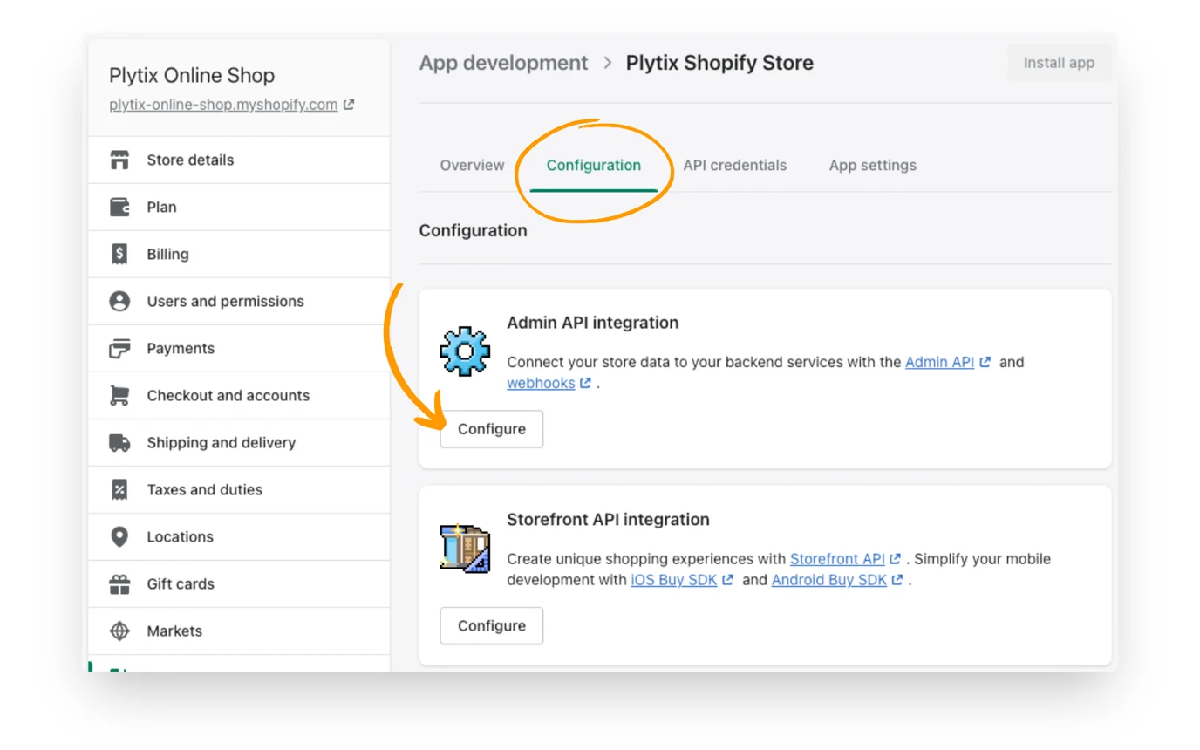Viewport: 1200px width, 750px height.
Task: Click the Store details storefront icon
Action: [x=122, y=160]
